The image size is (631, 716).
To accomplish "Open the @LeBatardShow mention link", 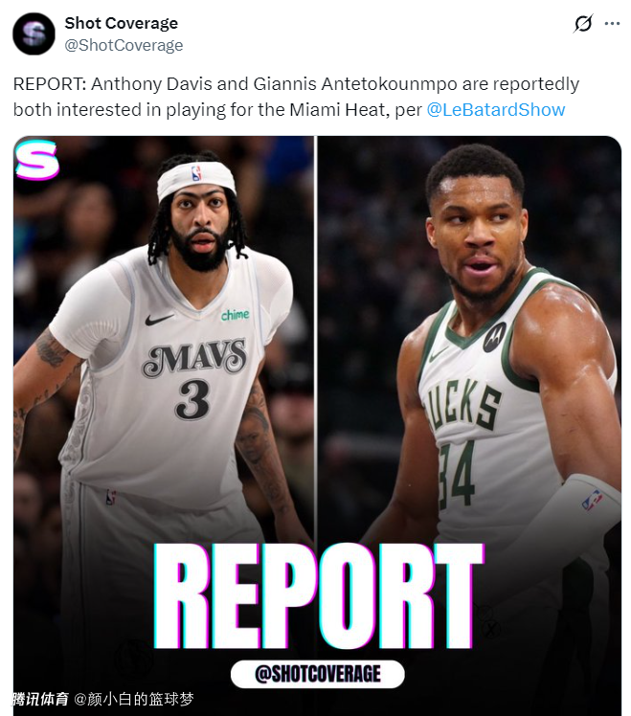I will [496, 109].
